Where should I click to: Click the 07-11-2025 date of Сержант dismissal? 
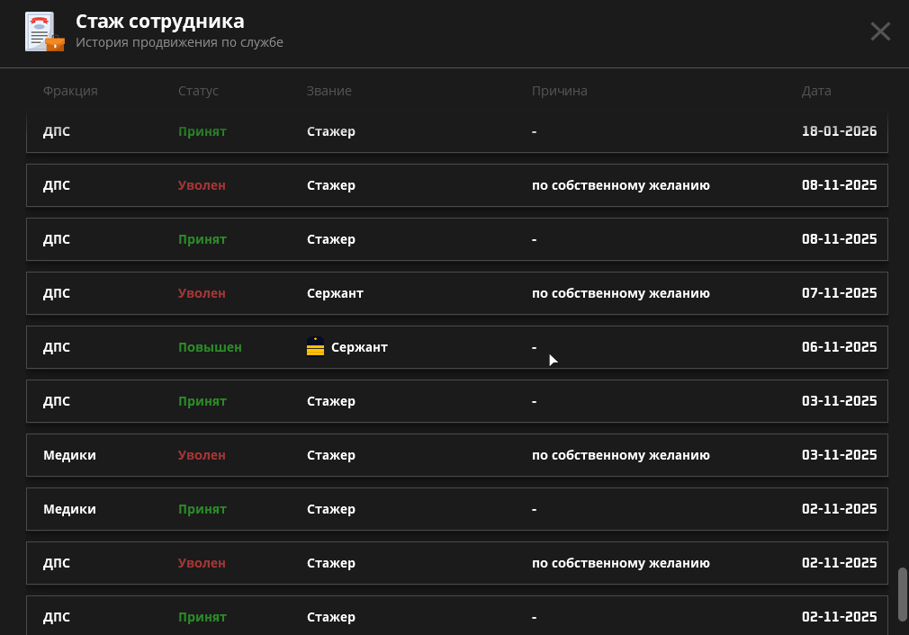coord(839,293)
